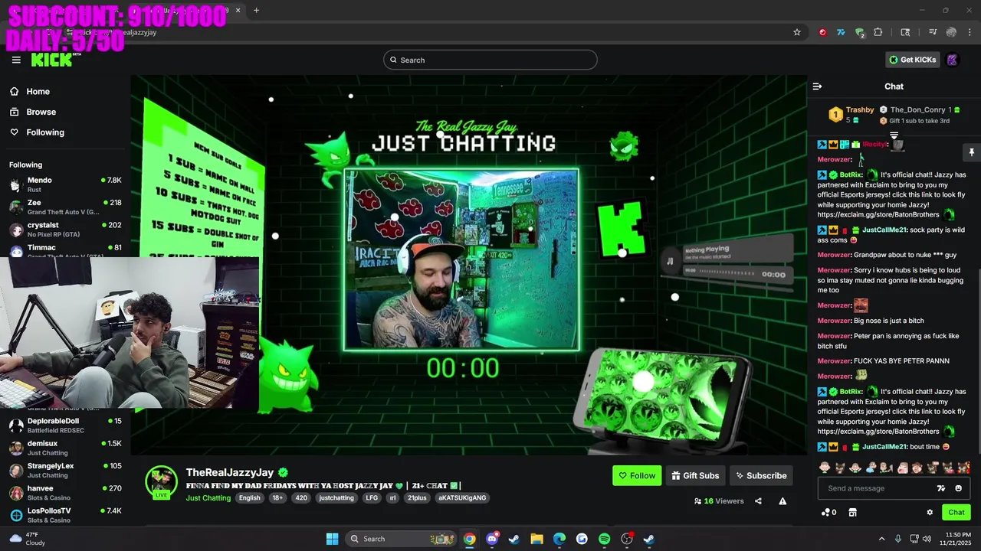Open DeplorableDoll channel in sidebar
The width and height of the screenshot is (981, 551).
coord(65,425)
